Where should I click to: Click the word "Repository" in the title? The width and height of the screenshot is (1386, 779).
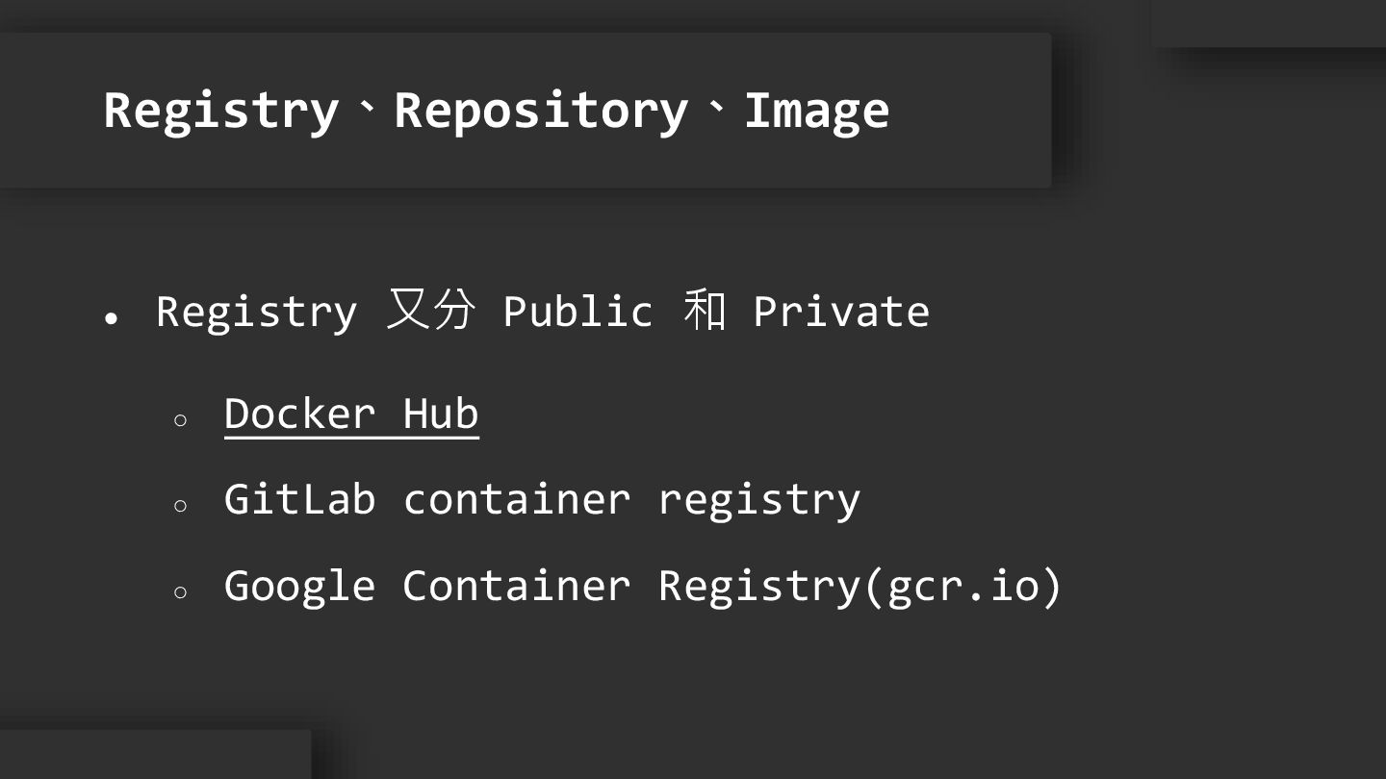(x=541, y=111)
